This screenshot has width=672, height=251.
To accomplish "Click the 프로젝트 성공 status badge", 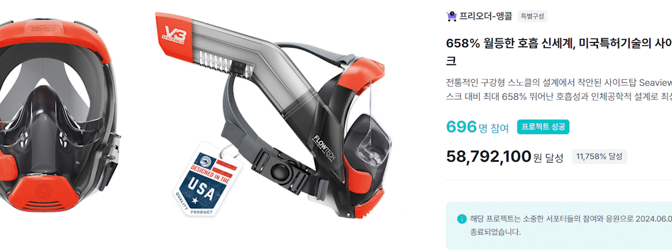I will point(543,127).
